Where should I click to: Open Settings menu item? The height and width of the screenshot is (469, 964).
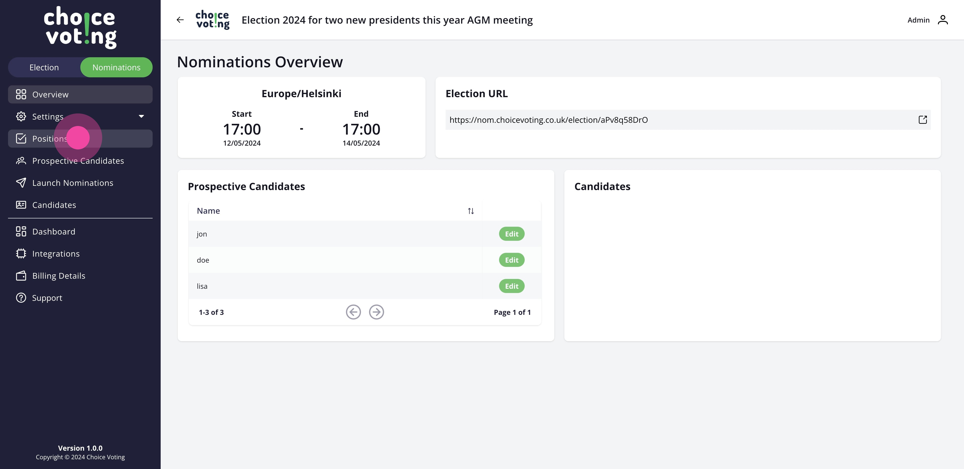48,116
